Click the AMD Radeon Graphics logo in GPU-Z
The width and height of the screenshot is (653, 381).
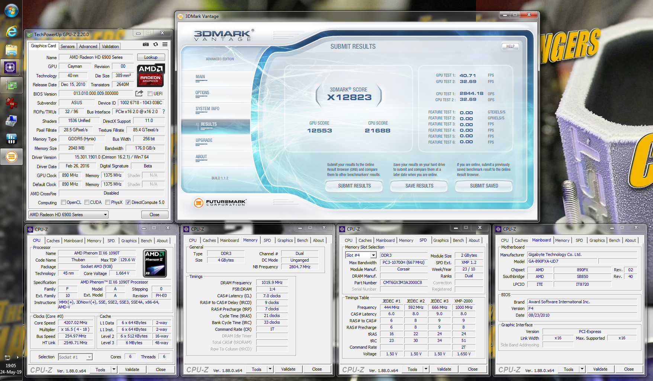(151, 75)
